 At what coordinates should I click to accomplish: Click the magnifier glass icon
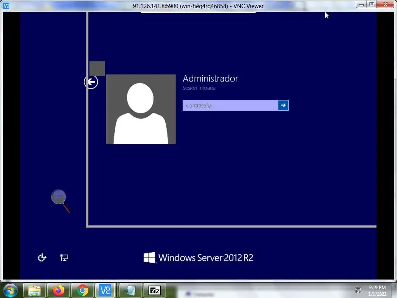(x=61, y=201)
